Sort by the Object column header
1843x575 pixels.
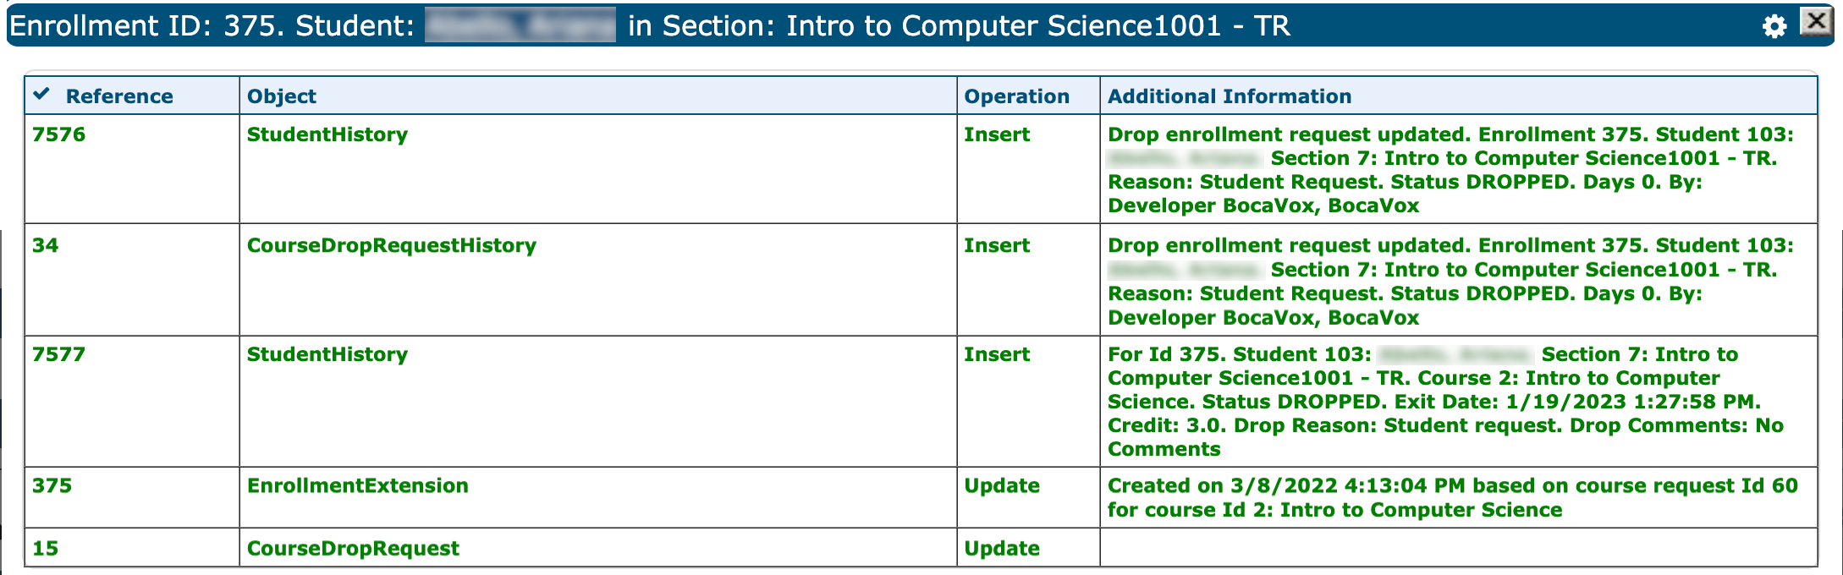(x=282, y=96)
